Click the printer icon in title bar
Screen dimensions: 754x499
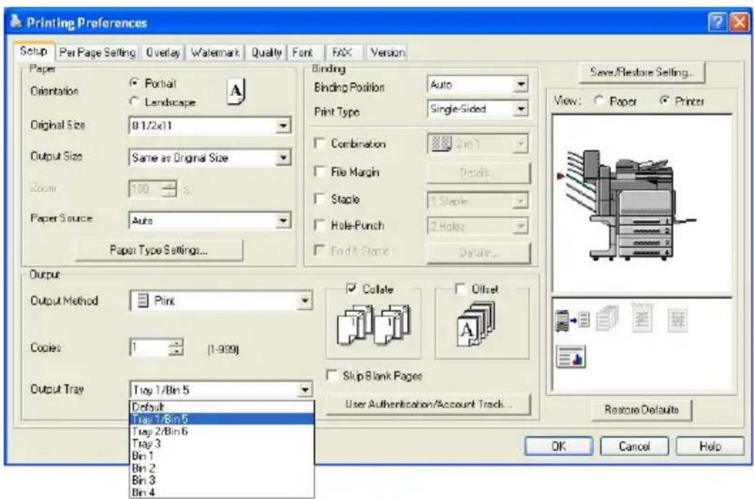pyautogui.click(x=16, y=21)
